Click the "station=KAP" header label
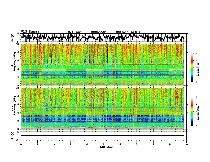This screenshot has width=210, height=162. pyautogui.click(x=98, y=32)
